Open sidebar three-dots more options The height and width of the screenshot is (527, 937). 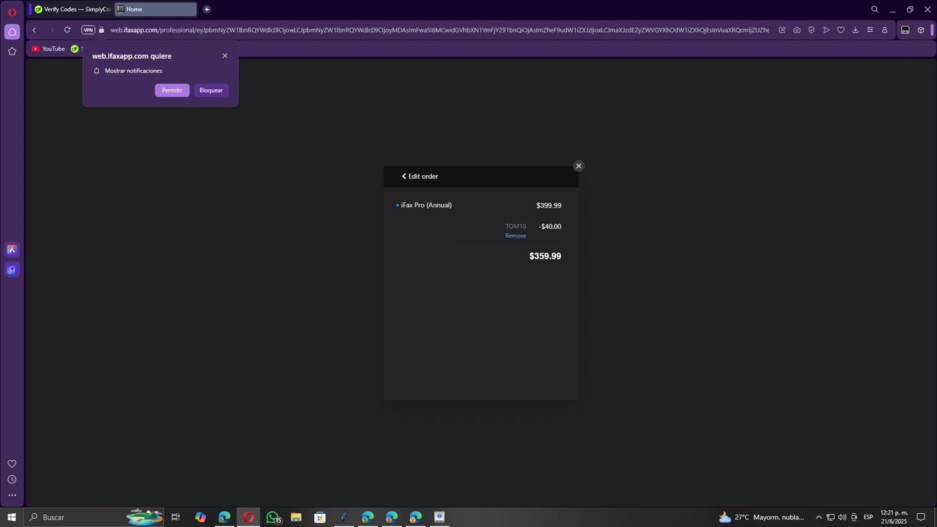(x=12, y=495)
